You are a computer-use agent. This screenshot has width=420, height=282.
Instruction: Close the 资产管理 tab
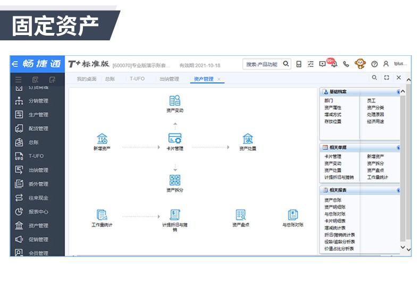coord(219,79)
